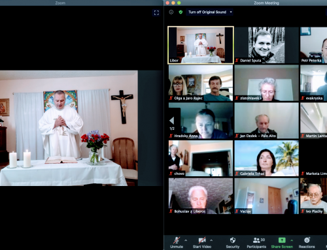Open the Reactions menu
This screenshot has width=327, height=250.
pyautogui.click(x=307, y=242)
